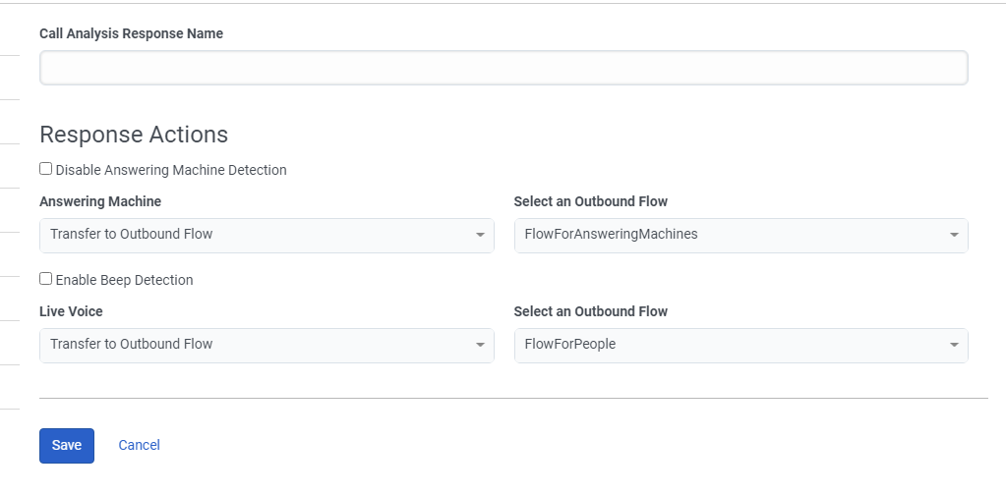This screenshot has height=495, width=1006.
Task: Open the Live Voice action dropdown
Action: tap(256, 345)
